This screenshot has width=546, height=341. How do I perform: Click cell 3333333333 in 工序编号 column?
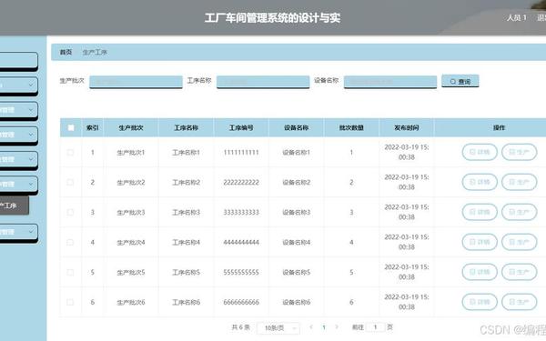(241, 212)
